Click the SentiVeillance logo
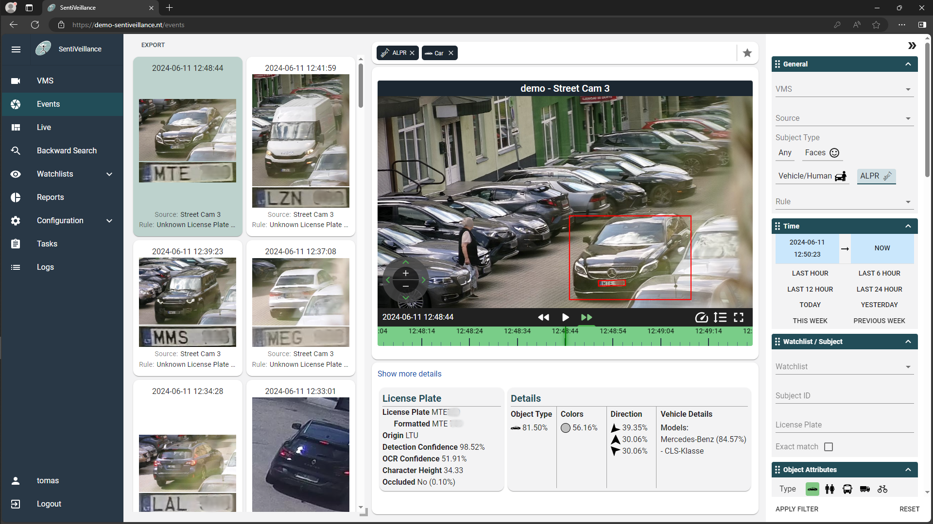The width and height of the screenshot is (933, 524). coord(43,48)
